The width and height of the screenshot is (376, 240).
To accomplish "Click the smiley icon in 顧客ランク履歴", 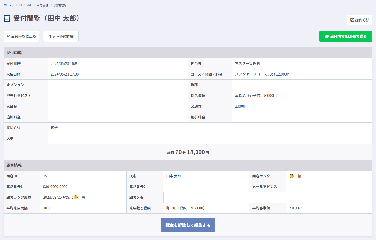I will [76, 198].
